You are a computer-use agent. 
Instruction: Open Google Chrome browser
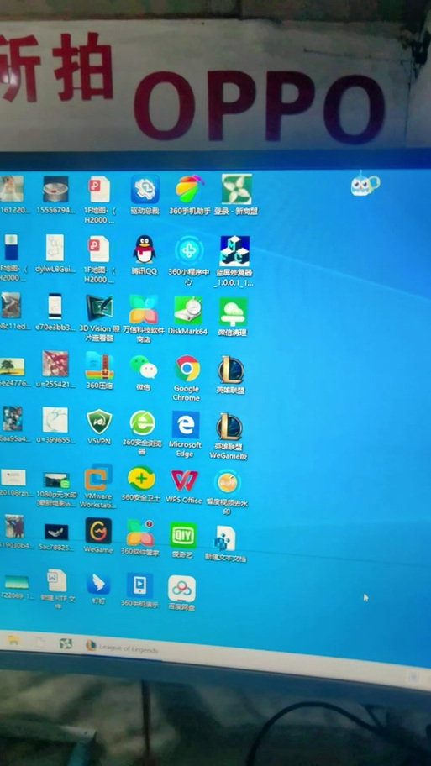point(187,378)
